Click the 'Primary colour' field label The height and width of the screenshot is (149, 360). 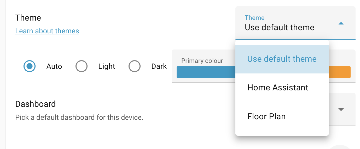pos(202,61)
